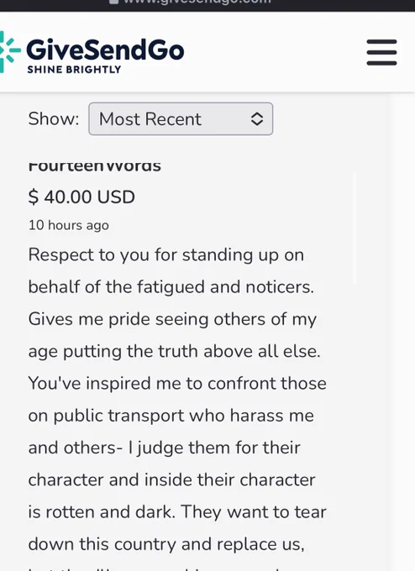The height and width of the screenshot is (571, 415).
Task: Click the Show: label
Action: pyautogui.click(x=54, y=118)
